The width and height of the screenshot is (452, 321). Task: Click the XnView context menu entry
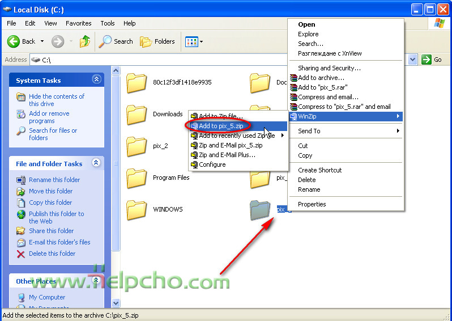pyautogui.click(x=346, y=53)
